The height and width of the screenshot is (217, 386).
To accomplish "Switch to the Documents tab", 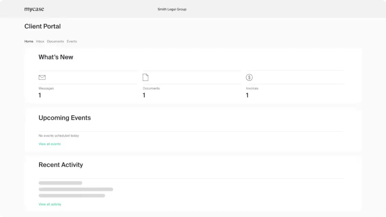I will click(55, 41).
